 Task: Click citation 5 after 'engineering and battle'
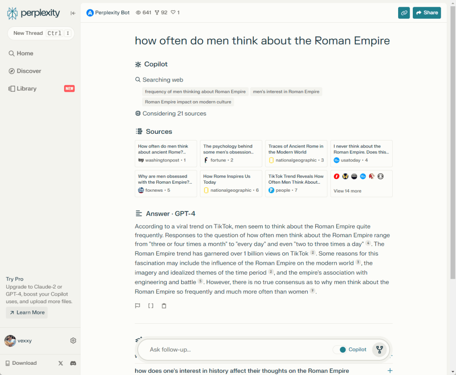click(x=200, y=281)
